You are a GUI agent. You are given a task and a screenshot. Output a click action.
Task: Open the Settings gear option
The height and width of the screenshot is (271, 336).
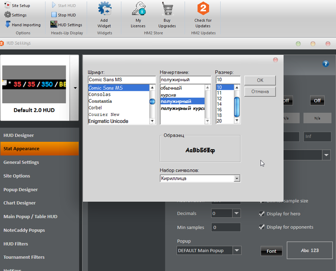[x=15, y=15]
